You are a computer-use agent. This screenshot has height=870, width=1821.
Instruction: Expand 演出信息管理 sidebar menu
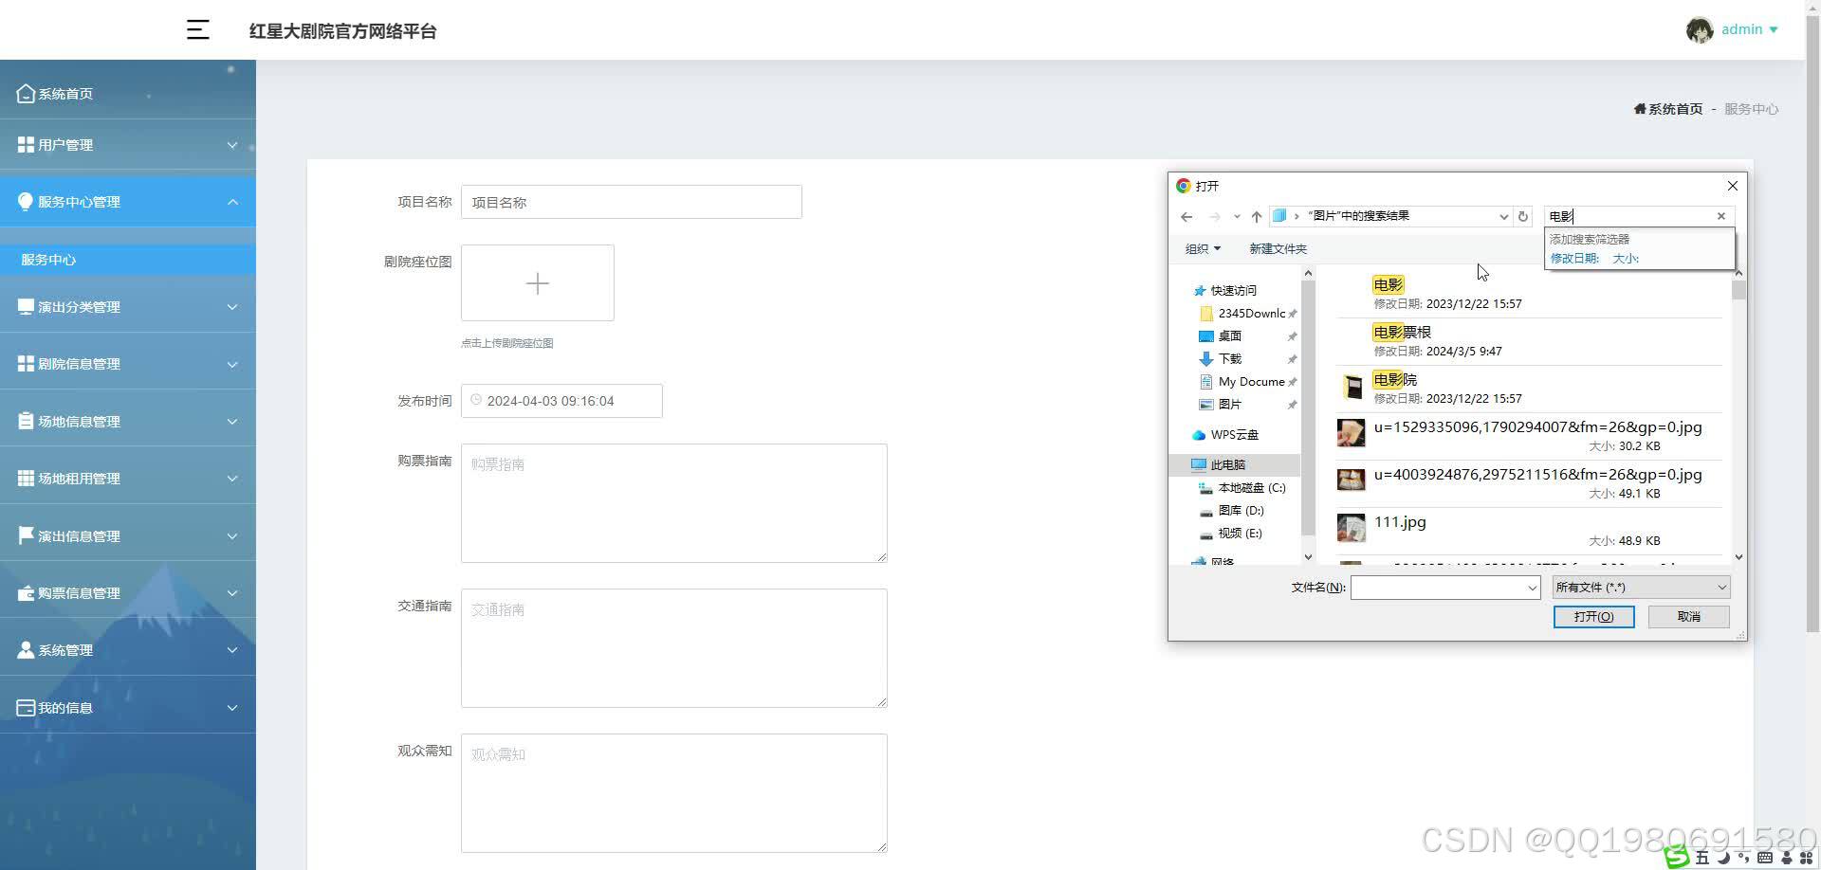pos(128,535)
